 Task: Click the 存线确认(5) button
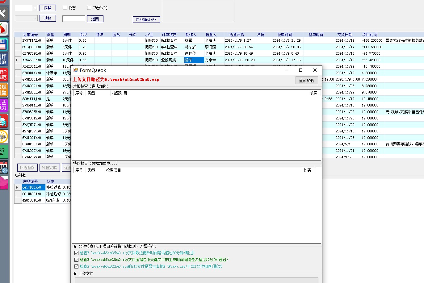(x=146, y=19)
